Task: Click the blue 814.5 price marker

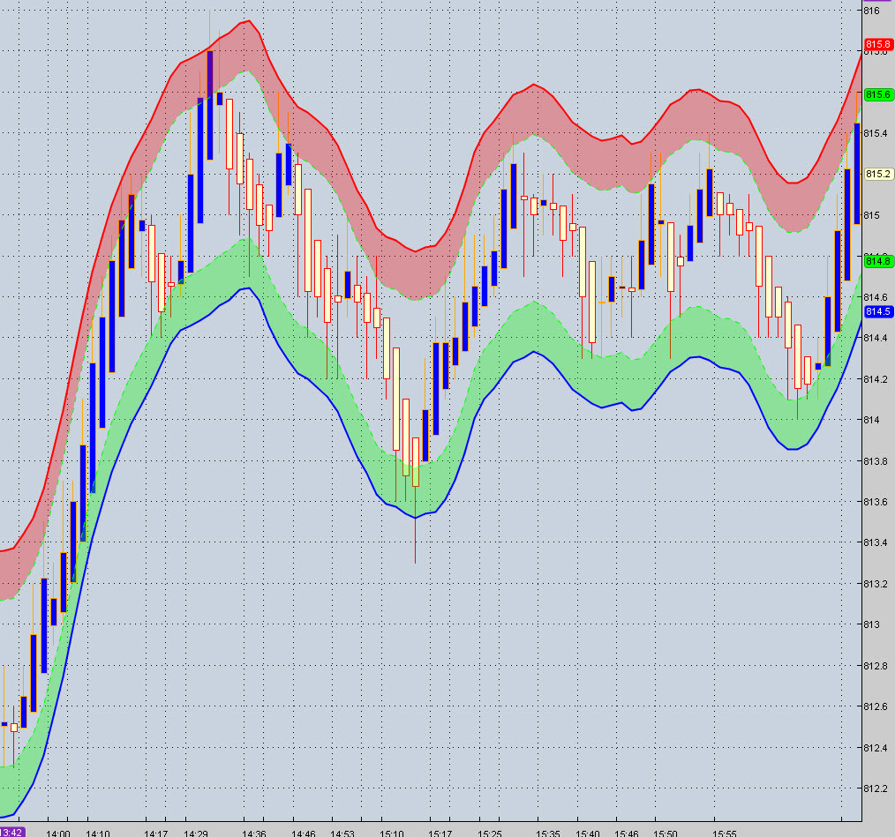Action: click(878, 311)
